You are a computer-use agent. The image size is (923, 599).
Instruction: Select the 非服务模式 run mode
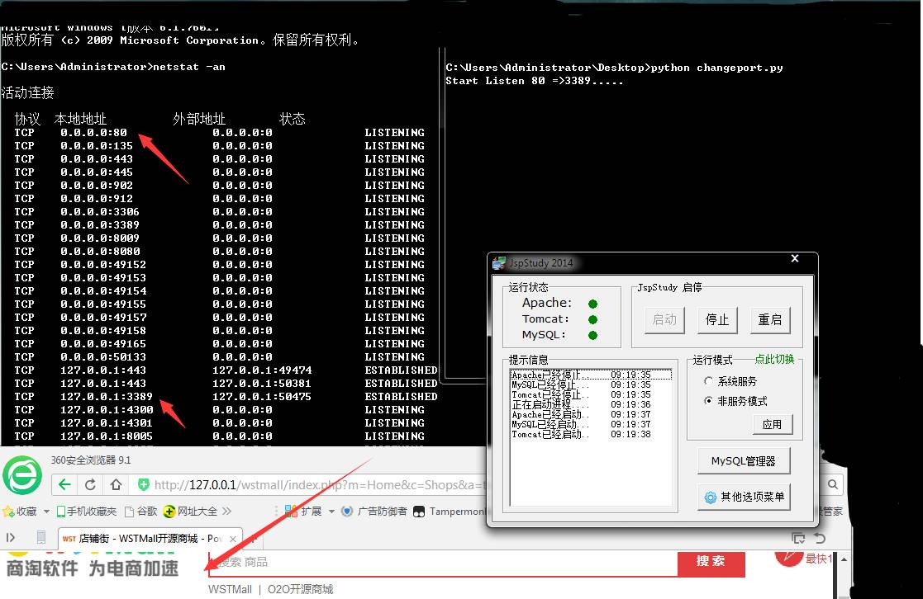709,401
